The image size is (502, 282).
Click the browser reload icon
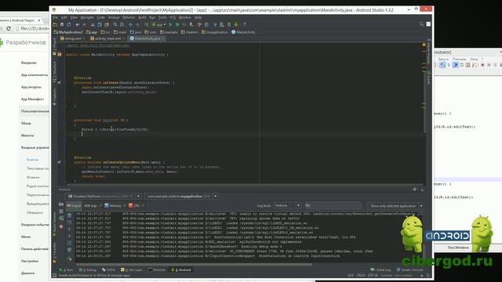tap(9, 28)
